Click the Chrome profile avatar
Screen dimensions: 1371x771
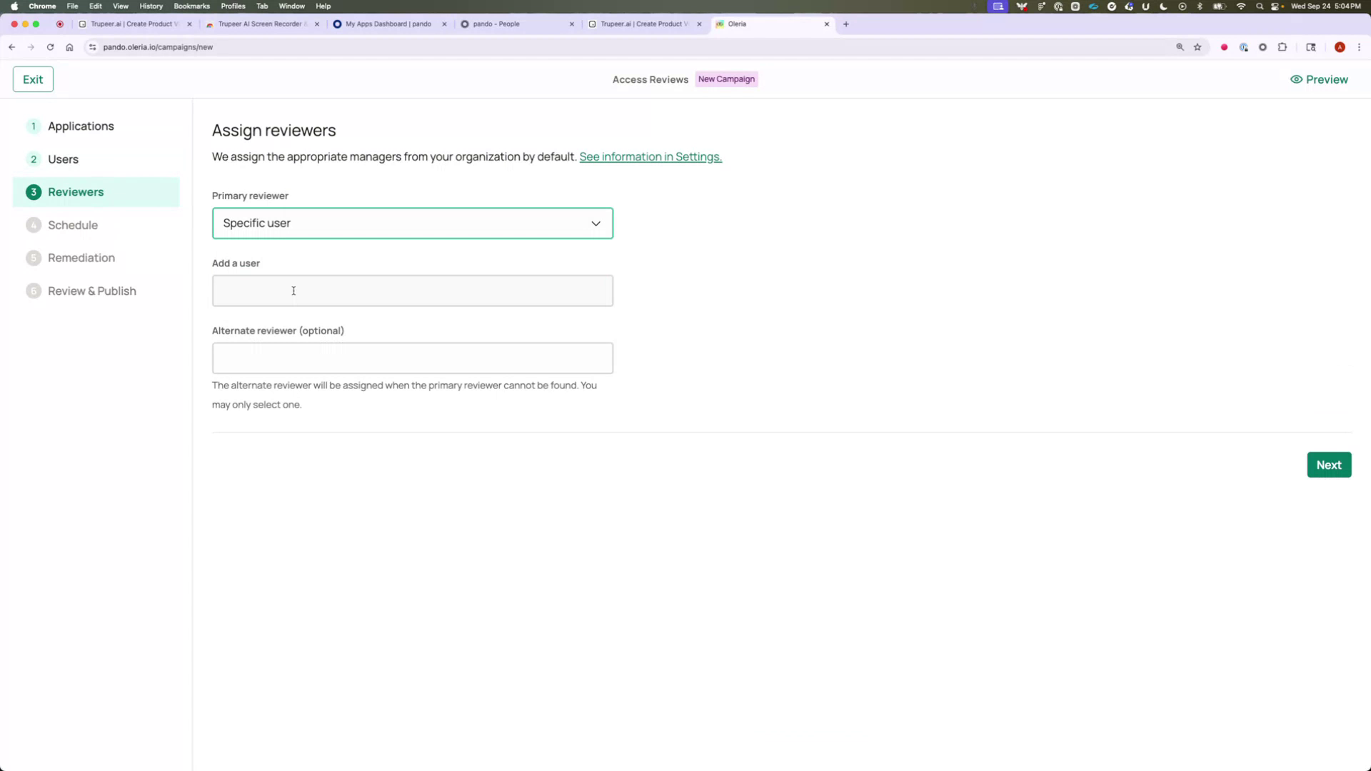point(1340,47)
